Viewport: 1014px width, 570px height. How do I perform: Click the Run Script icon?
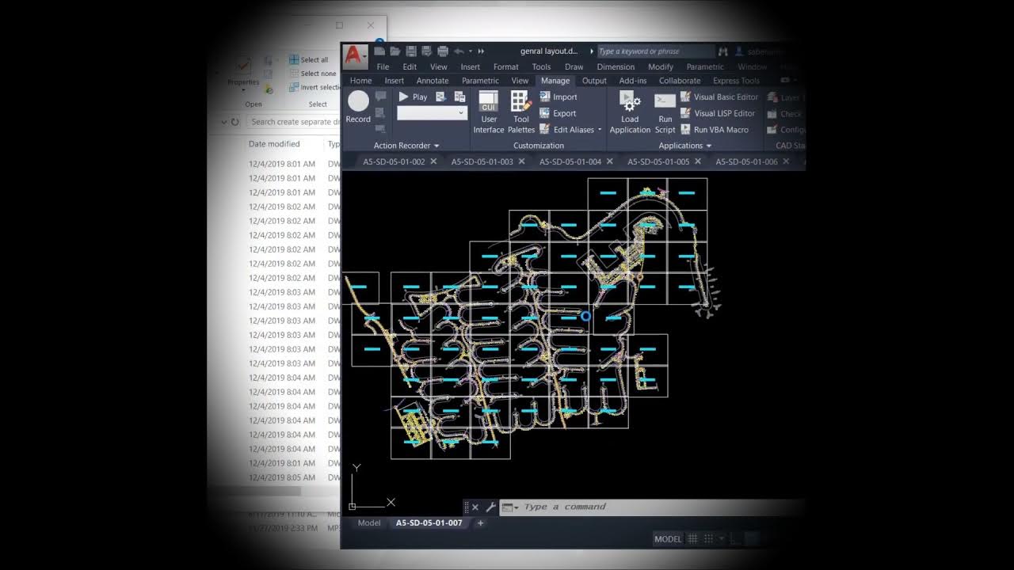[665, 101]
